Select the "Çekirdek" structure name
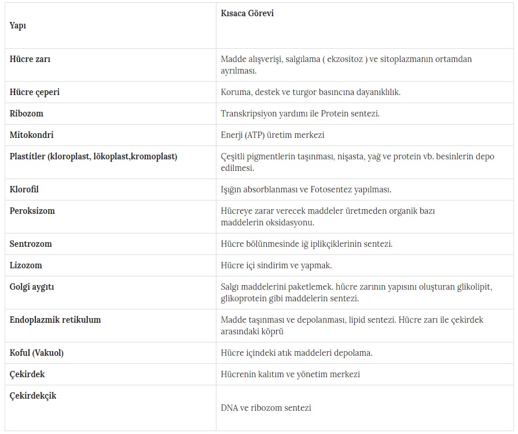The width and height of the screenshot is (518, 434). [x=27, y=374]
